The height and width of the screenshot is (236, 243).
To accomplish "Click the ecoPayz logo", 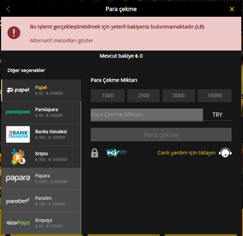I will click(x=18, y=223).
